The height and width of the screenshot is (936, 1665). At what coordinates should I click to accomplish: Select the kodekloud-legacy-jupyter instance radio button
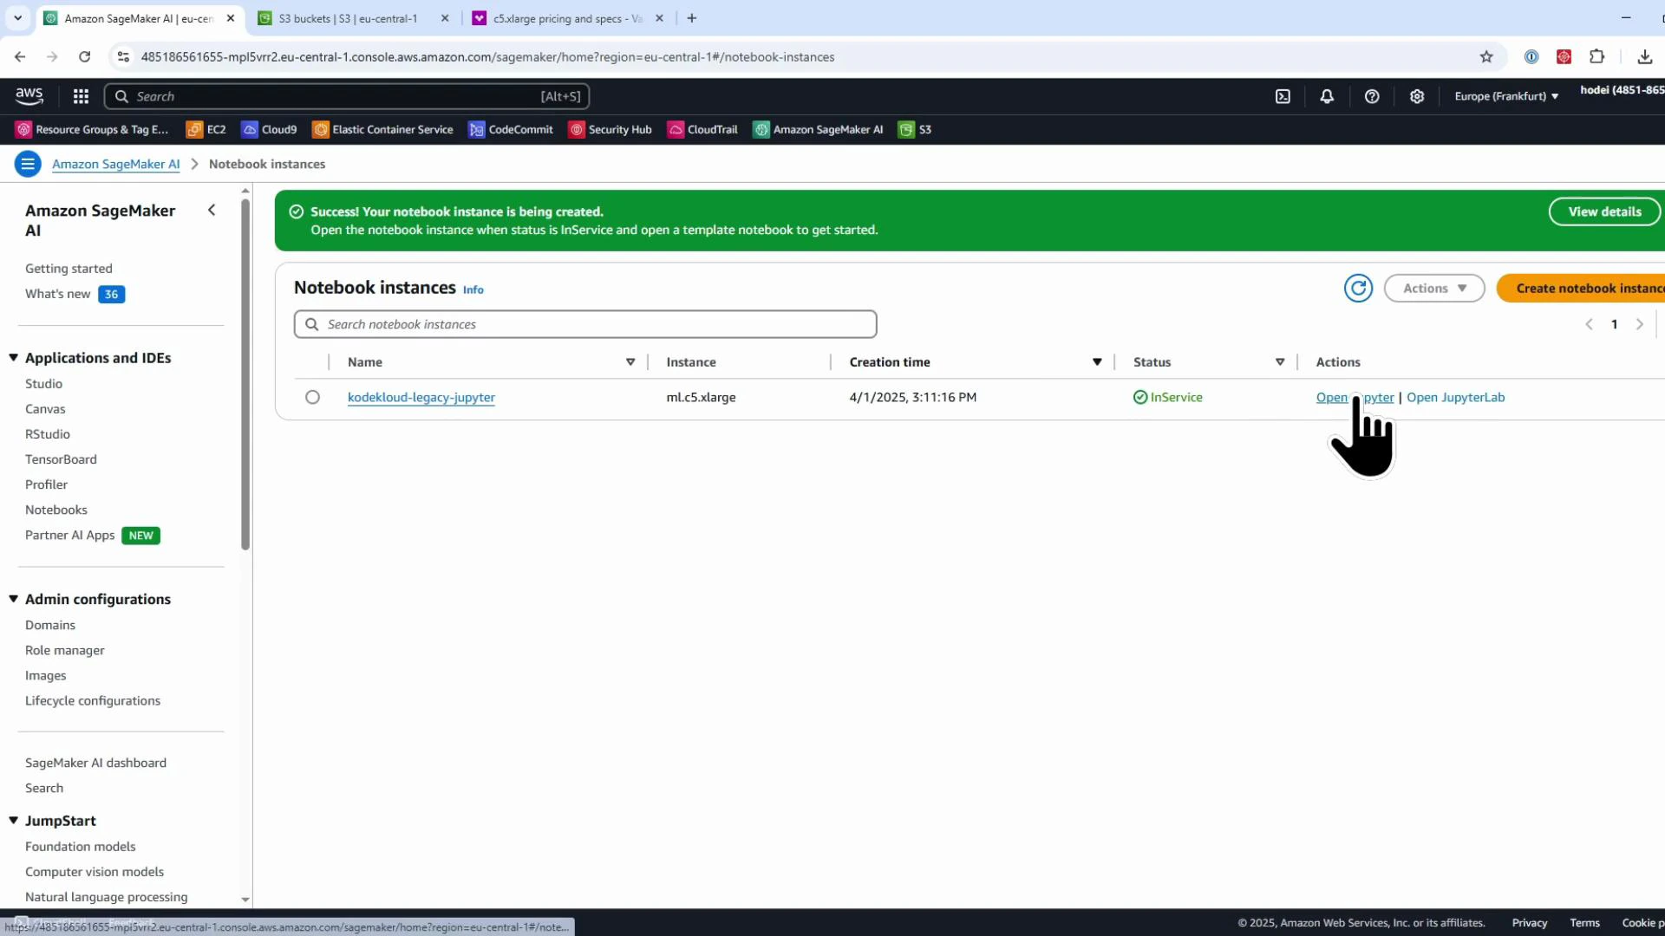[312, 397]
